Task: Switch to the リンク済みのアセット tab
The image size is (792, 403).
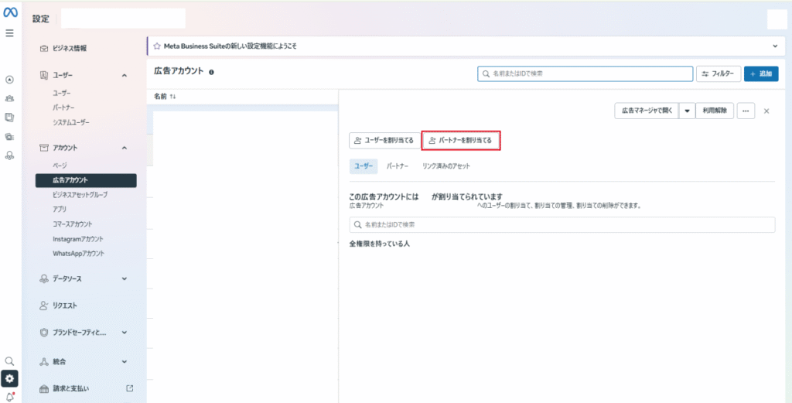Action: coord(445,166)
